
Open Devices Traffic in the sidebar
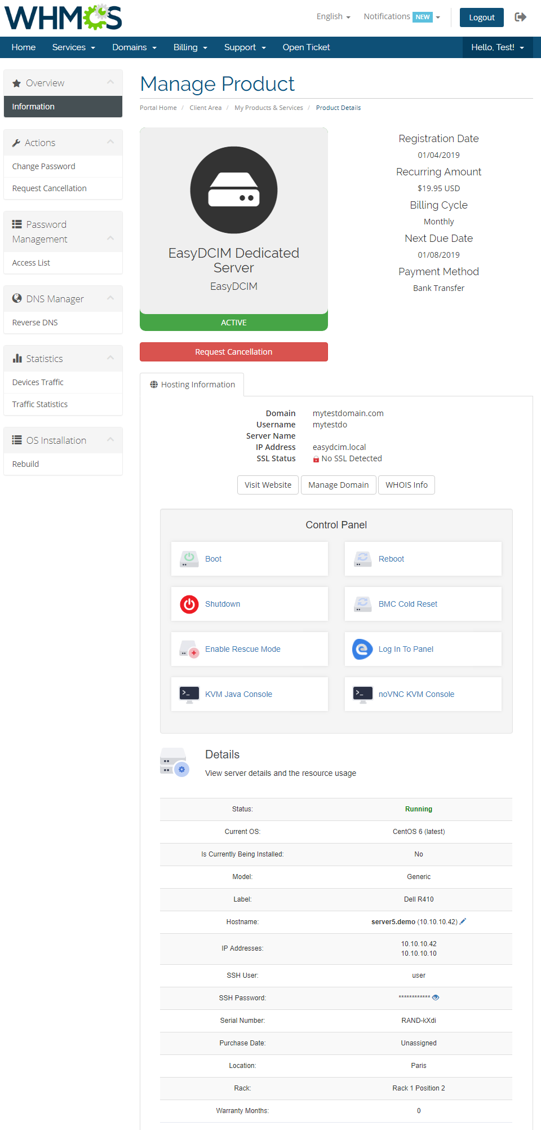pos(63,382)
